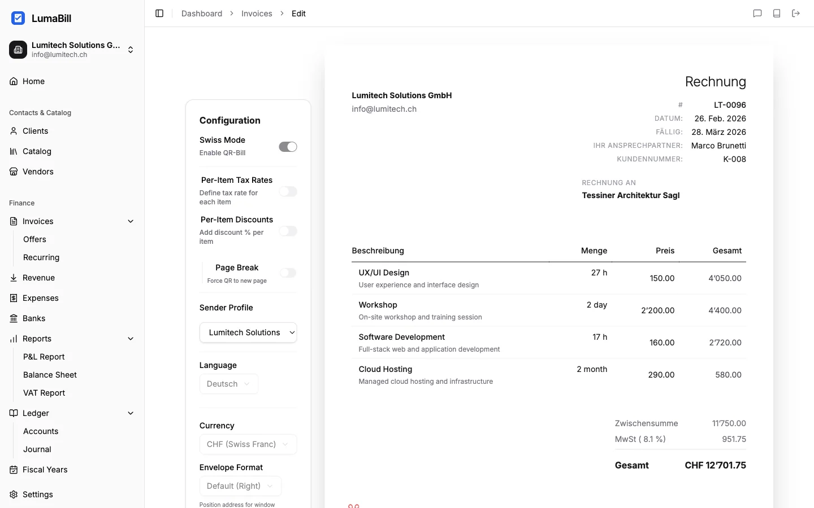Viewport: 814px width, 508px height.
Task: Open Invoices from the breadcrumb
Action: (x=257, y=13)
